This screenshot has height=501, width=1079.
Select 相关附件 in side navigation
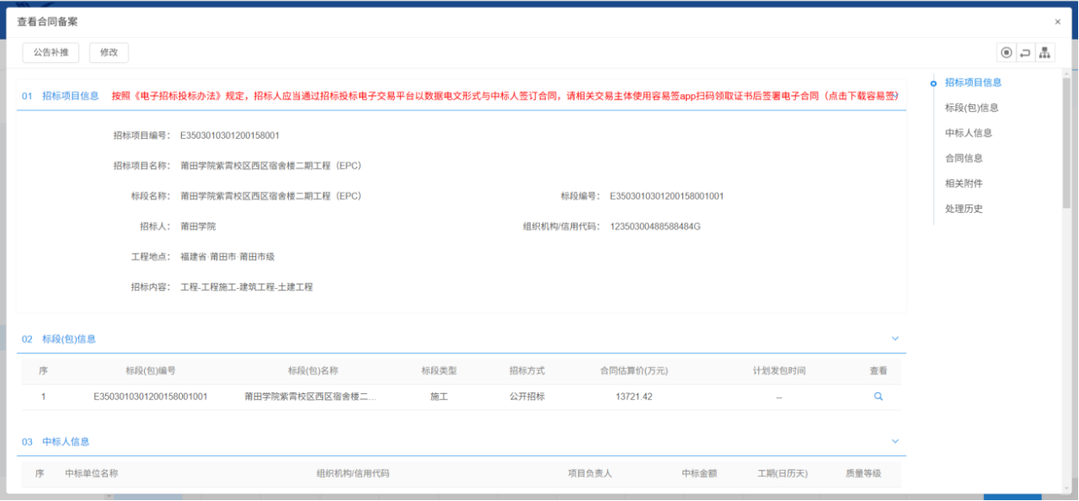963,183
